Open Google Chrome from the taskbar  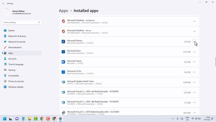pos(42,119)
